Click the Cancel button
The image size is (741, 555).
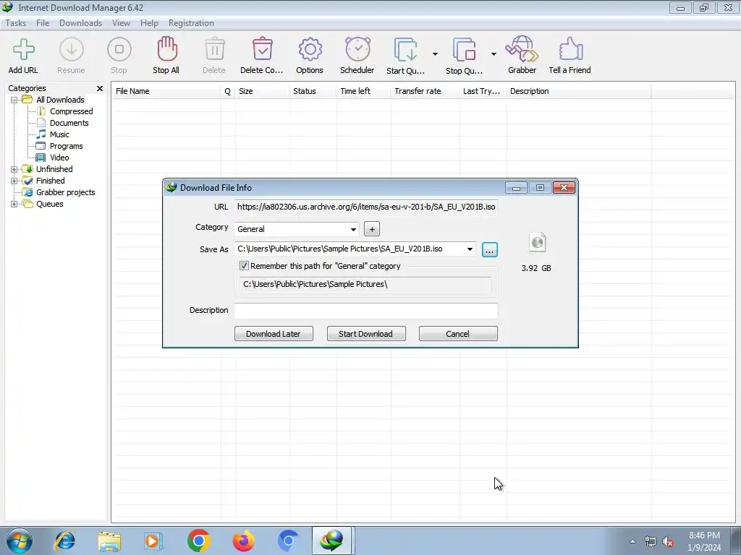(x=458, y=334)
